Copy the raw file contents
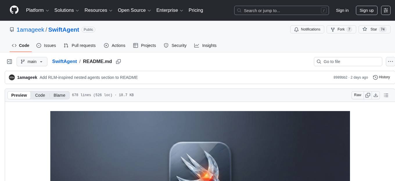 pos(368,95)
